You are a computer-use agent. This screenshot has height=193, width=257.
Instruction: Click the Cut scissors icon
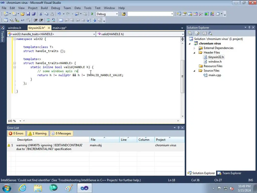coord(41,14)
